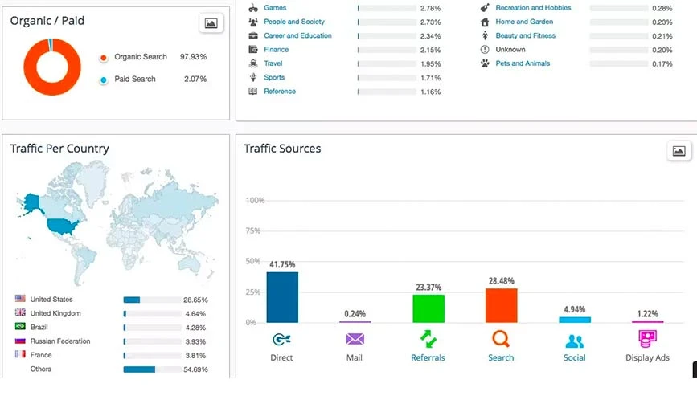This screenshot has height=412, width=697.
Task: Click the United States on the world map
Action: (x=62, y=226)
